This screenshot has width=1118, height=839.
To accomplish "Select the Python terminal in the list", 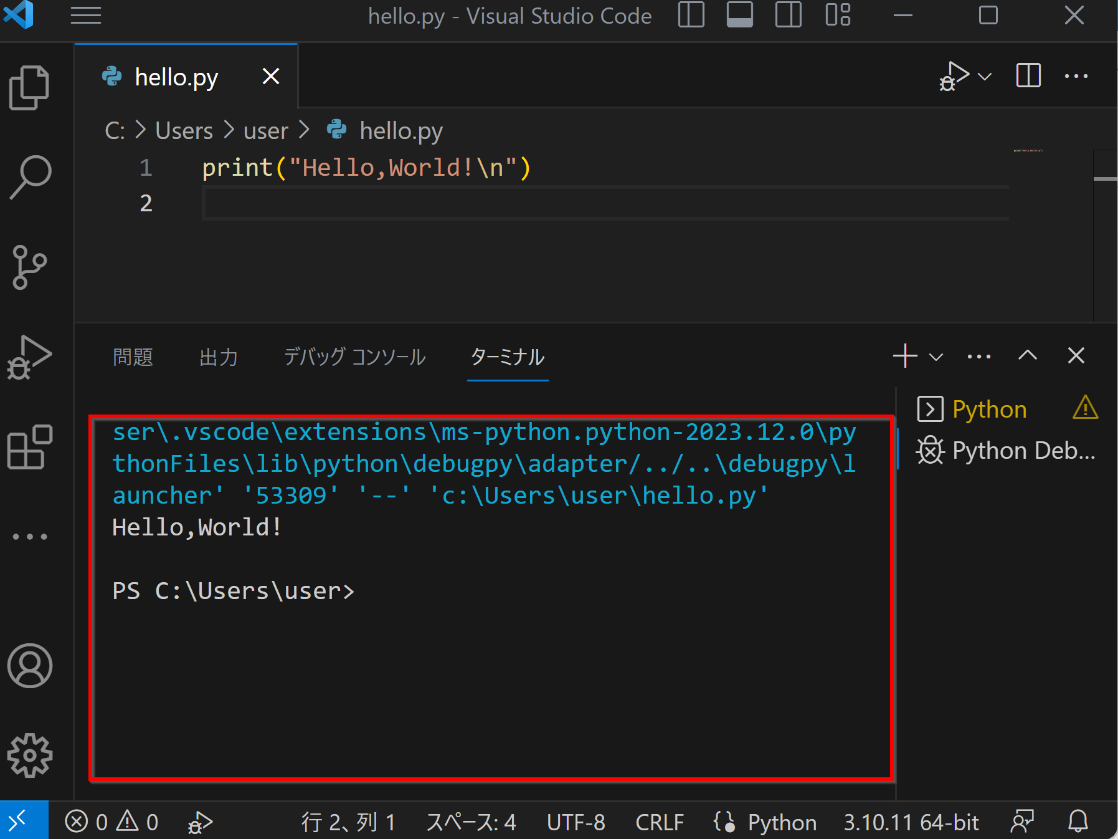I will [x=989, y=410].
